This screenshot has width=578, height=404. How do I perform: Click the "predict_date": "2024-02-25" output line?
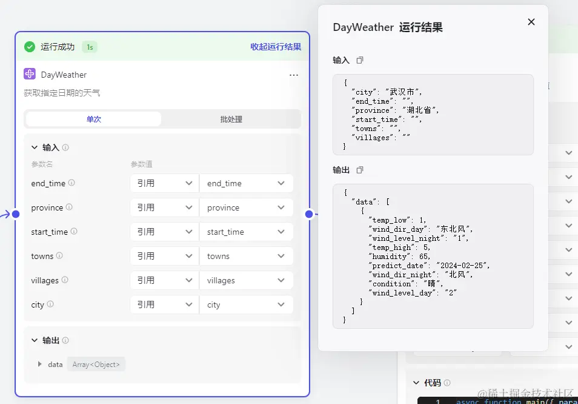429,265
